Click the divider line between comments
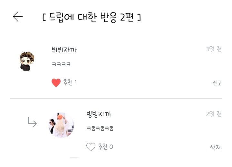Screen dimensions: 232x167 [116, 99]
